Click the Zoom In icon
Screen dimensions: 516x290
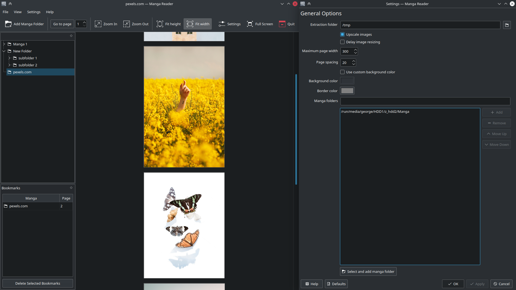(x=98, y=24)
